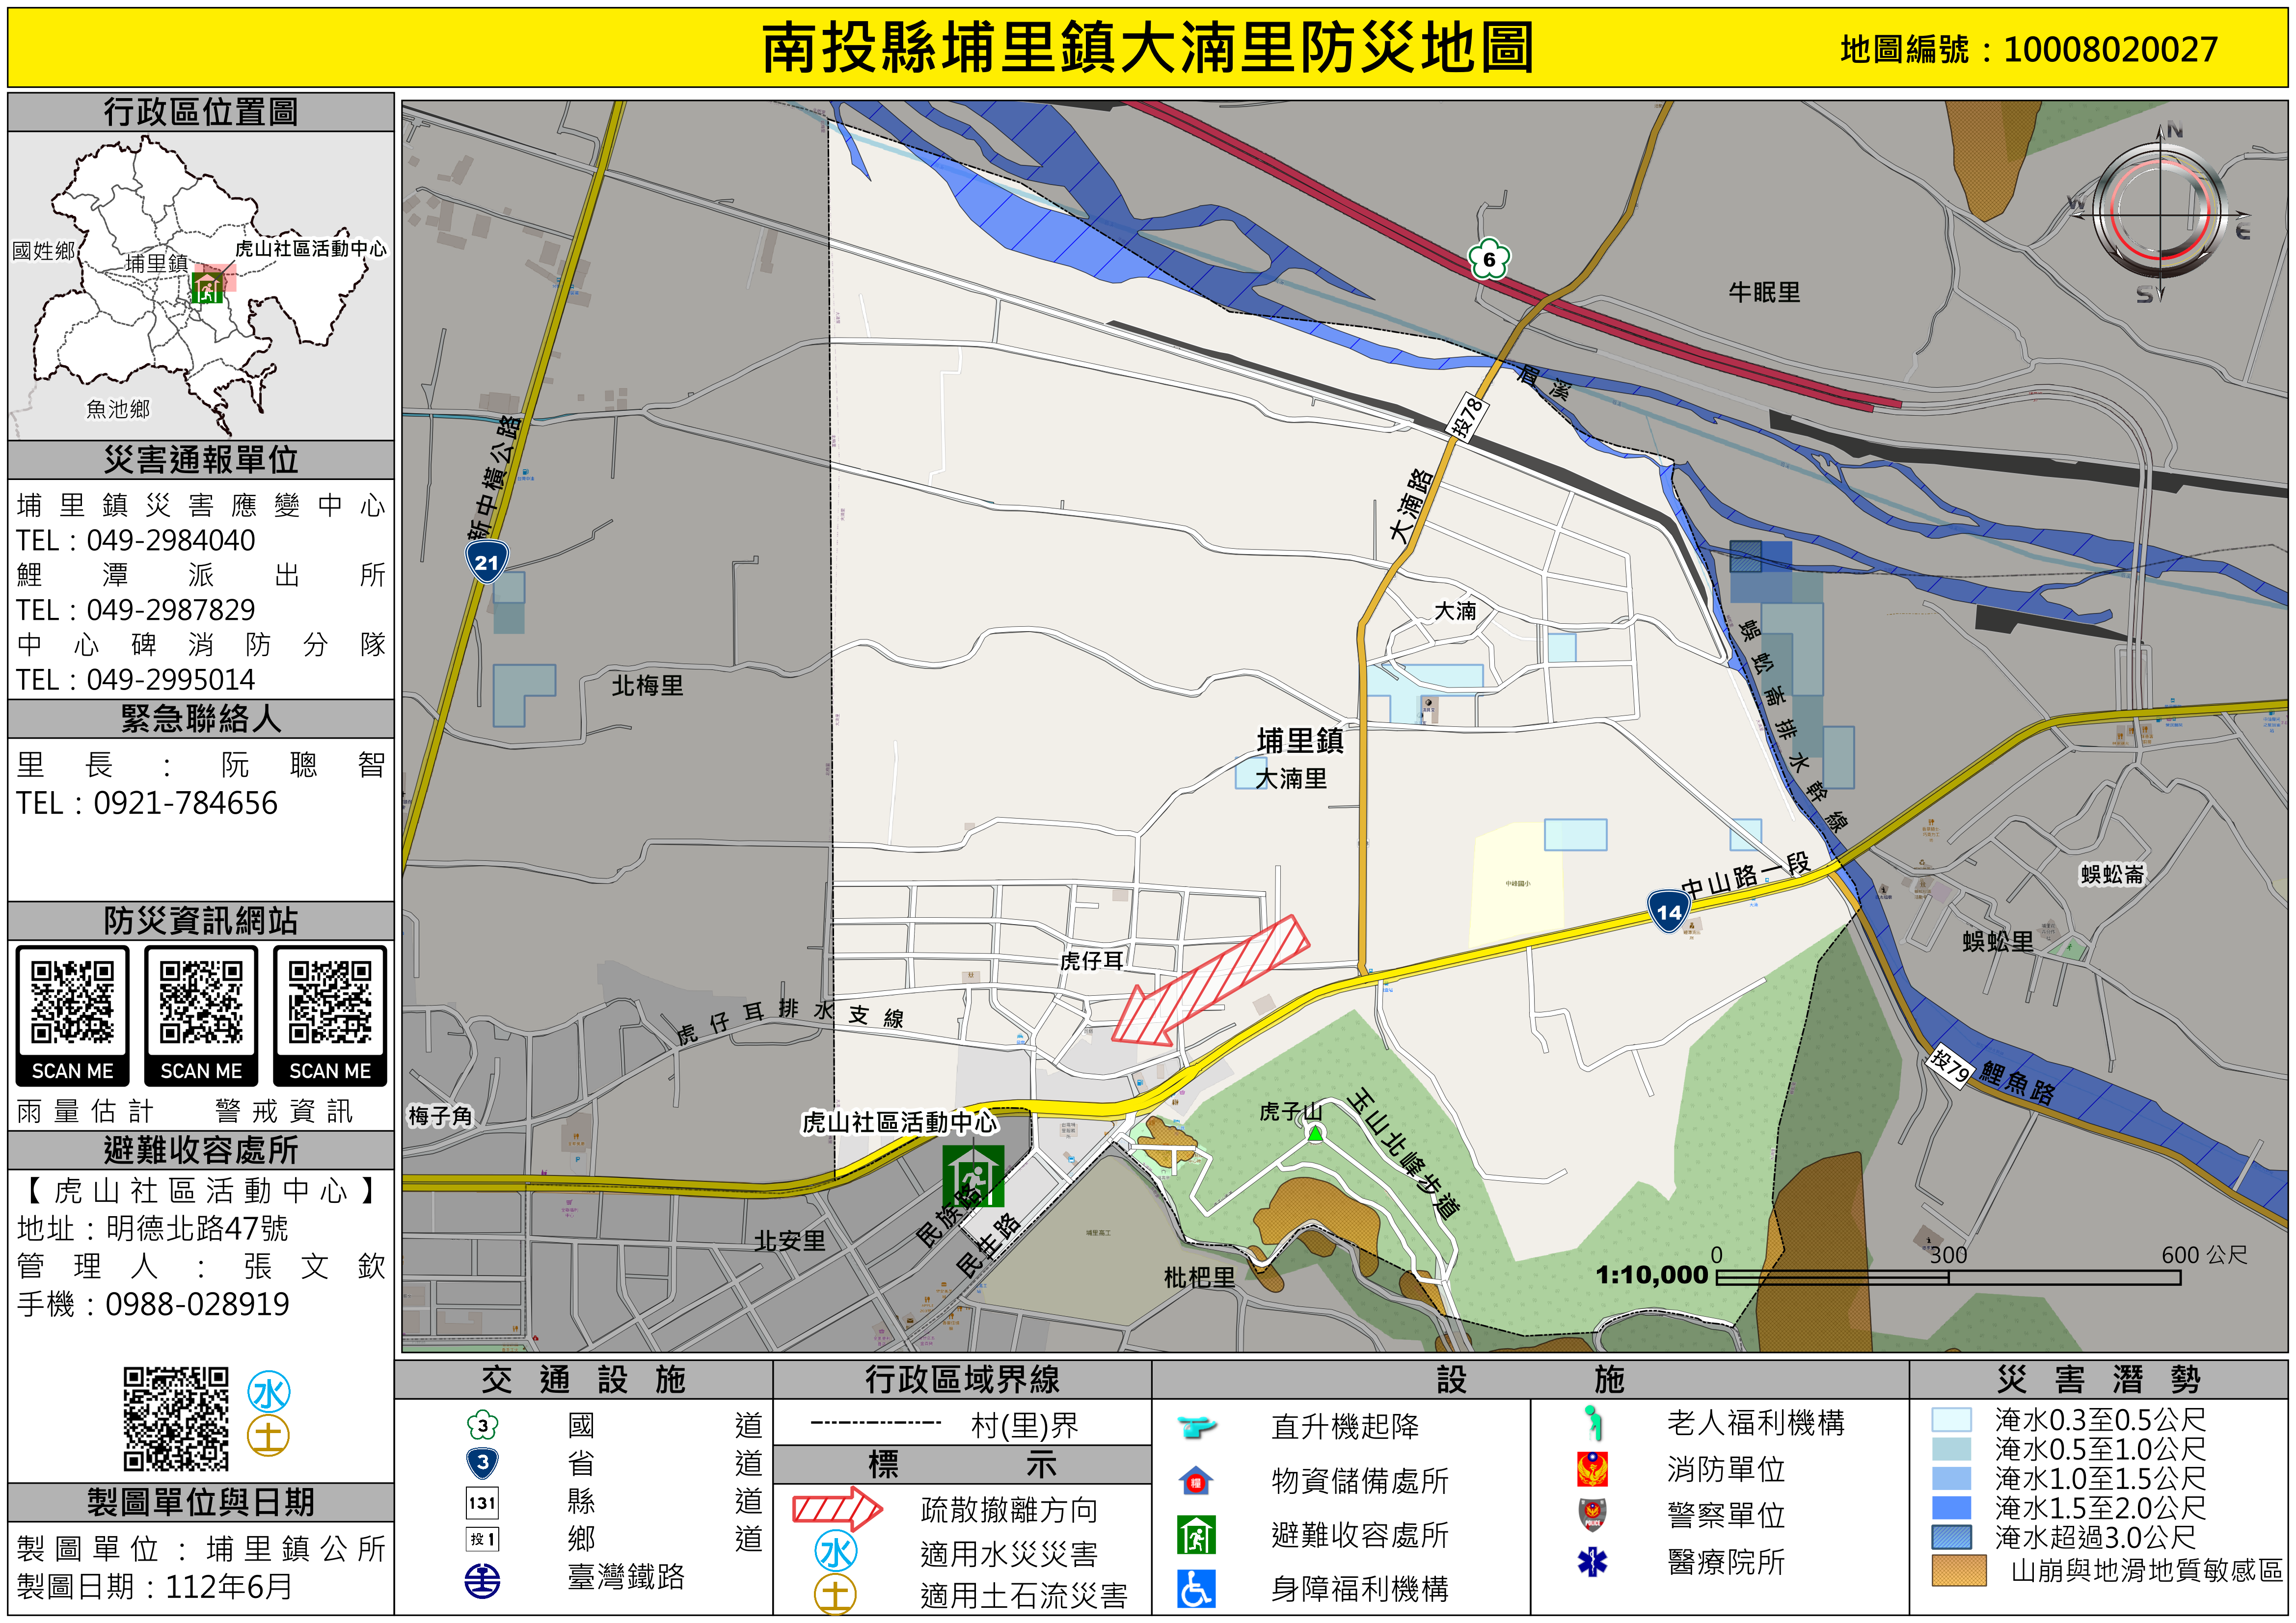Click the blue water-disaster circle near QR code
This screenshot has height=1623, width=2296.
click(269, 1392)
